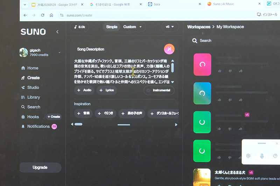Click the Upgrade button

click(x=40, y=167)
